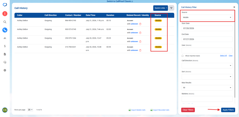The width and height of the screenshot is (239, 117).
Task: Open the document reports icon in the sidebar
Action: (x=5, y=54)
